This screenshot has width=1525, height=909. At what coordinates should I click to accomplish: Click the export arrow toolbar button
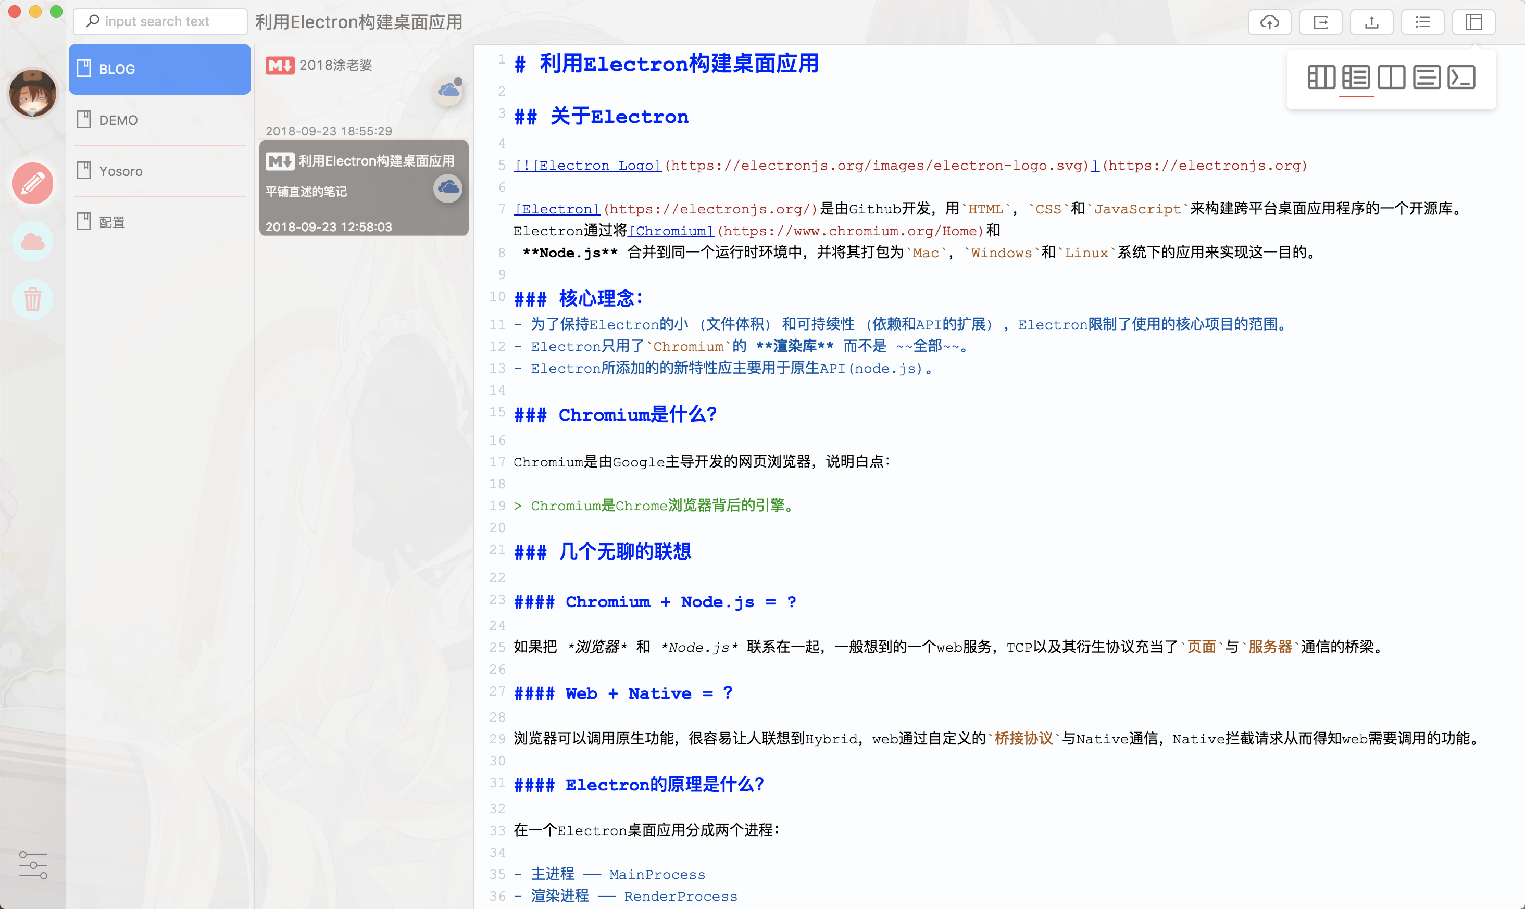click(1320, 23)
